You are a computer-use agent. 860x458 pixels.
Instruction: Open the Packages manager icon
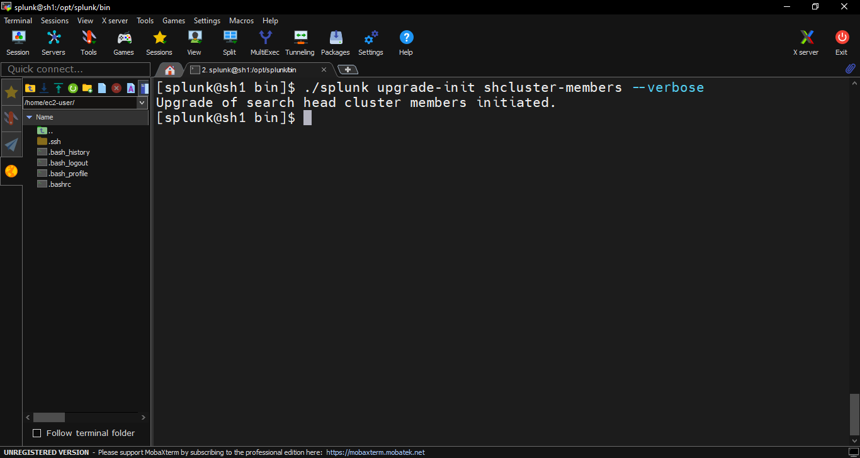(336, 43)
